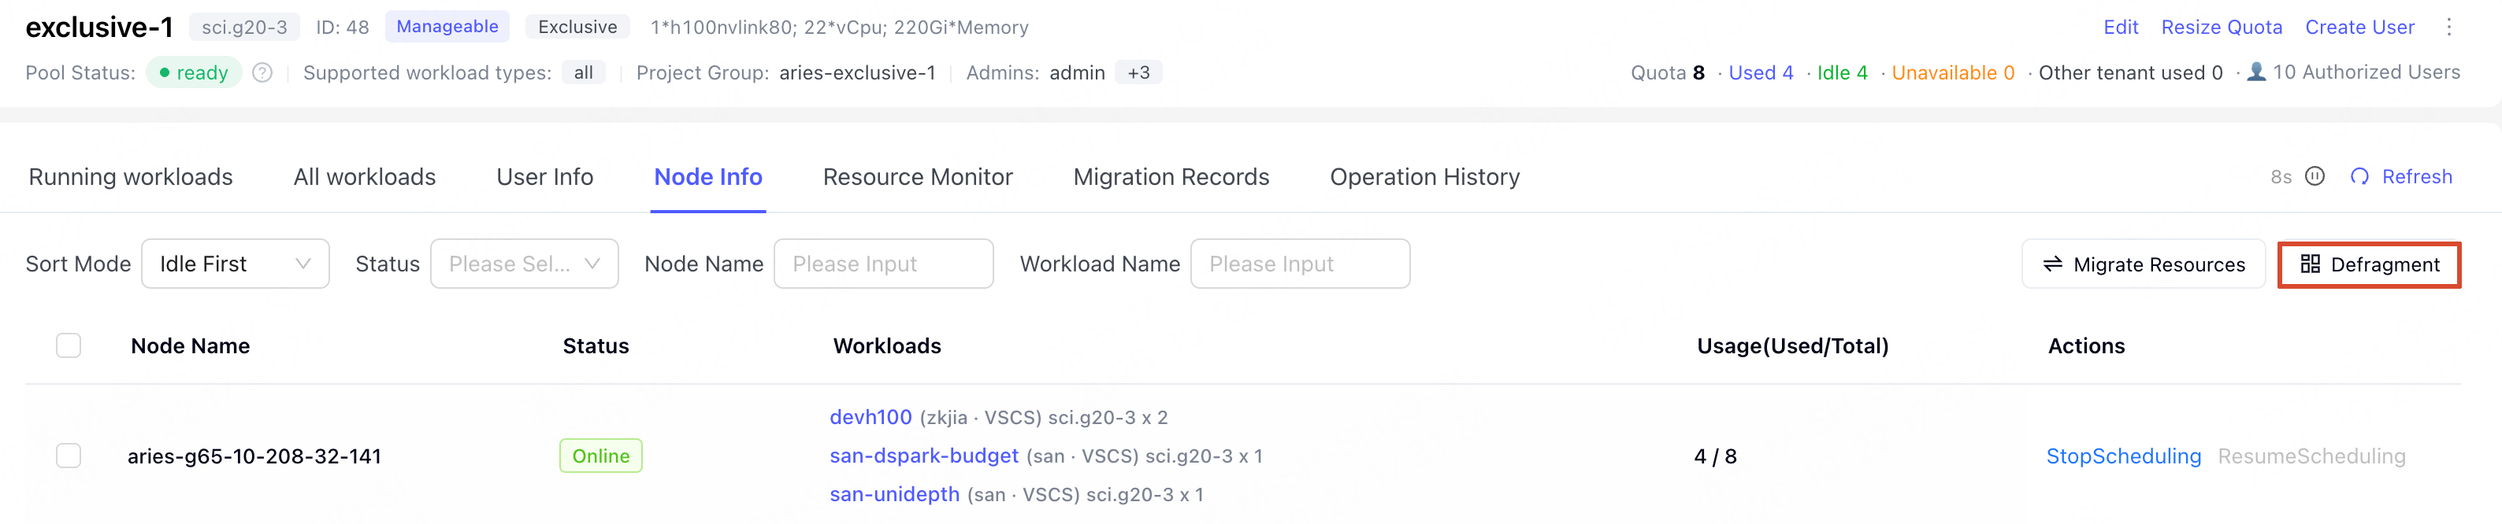Click the Exclusive tag
Viewport: 2502px width, 524px height.
(x=577, y=28)
